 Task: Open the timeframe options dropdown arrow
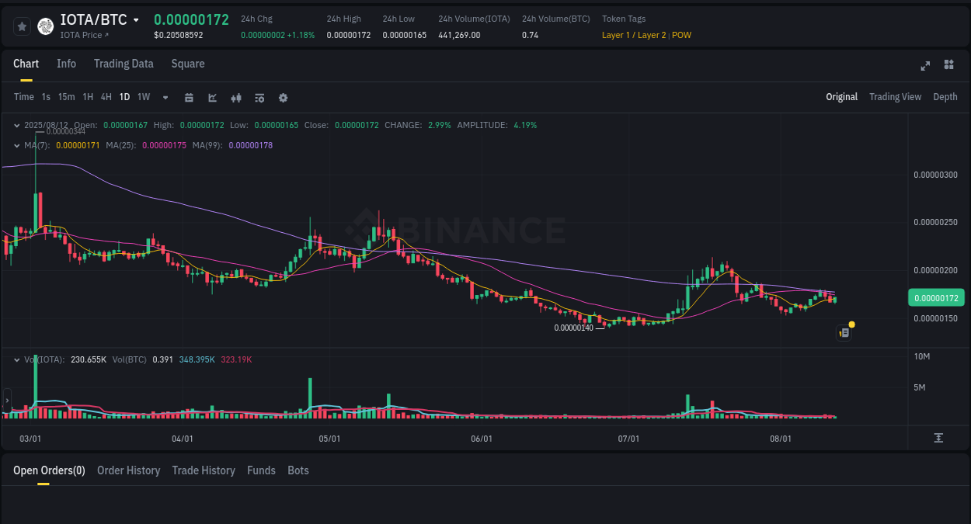[x=165, y=97]
